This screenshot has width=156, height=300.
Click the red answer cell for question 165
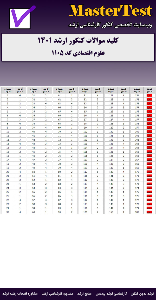tap(149, 152)
